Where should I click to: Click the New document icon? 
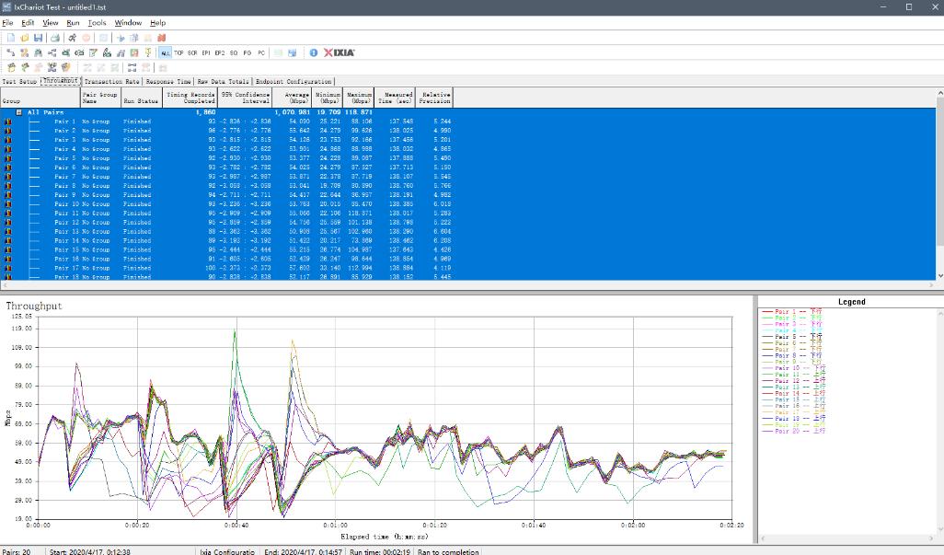tap(10, 38)
